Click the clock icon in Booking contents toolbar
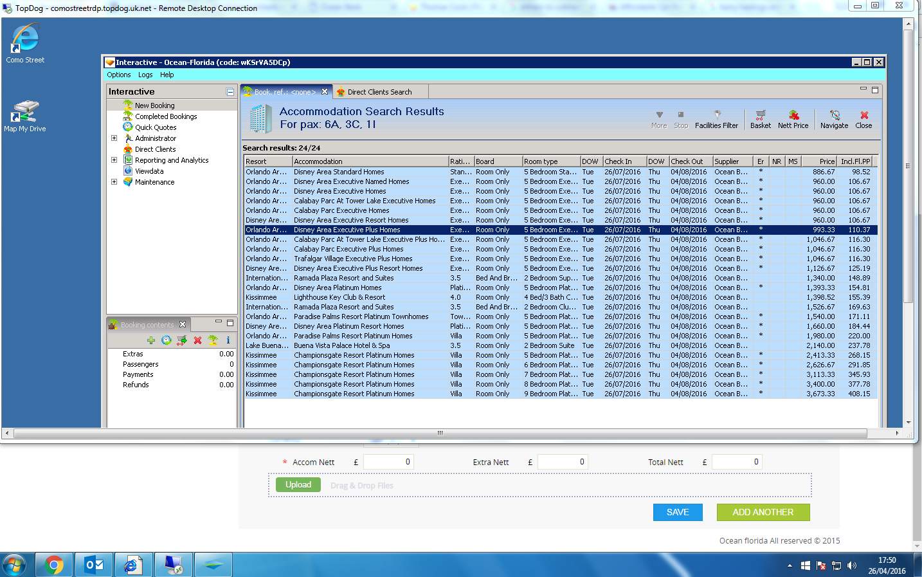 pyautogui.click(x=167, y=340)
